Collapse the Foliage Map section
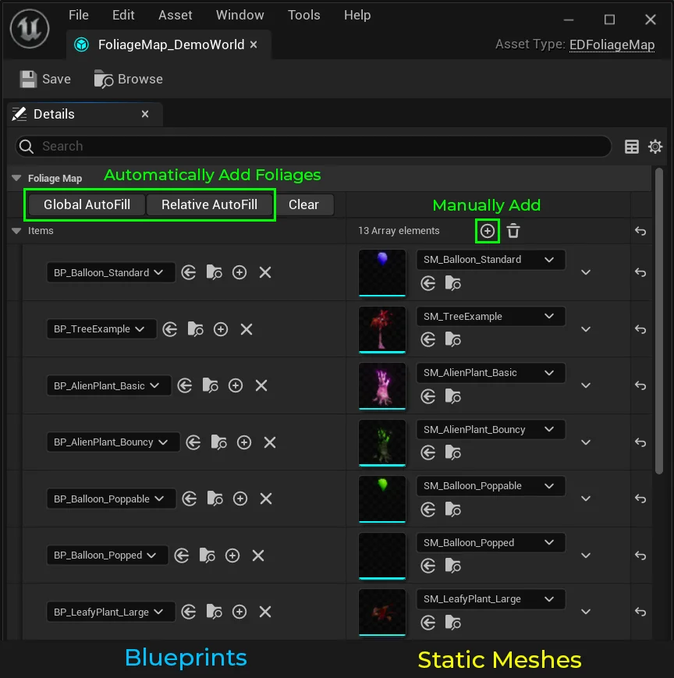This screenshot has width=674, height=678. pos(16,179)
